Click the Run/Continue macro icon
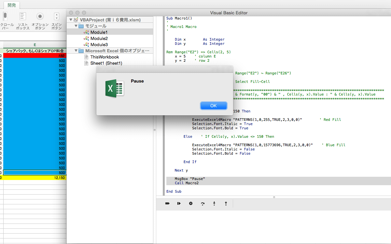 tap(179, 203)
